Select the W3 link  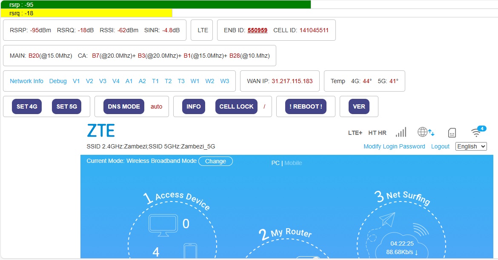pos(225,81)
